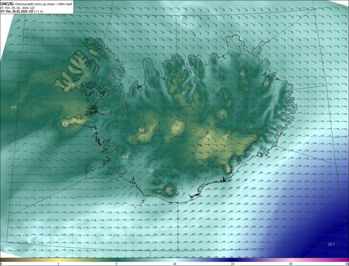Click the 3.0 value on the glacier outline
Screen dimensions: 349x266
pos(142,130)
